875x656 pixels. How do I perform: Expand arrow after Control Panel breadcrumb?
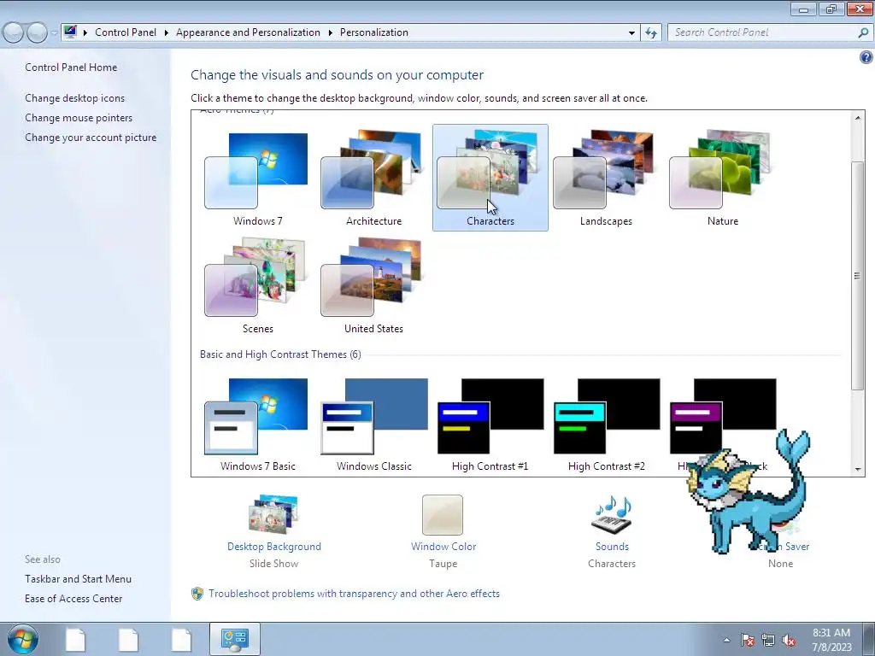click(167, 33)
